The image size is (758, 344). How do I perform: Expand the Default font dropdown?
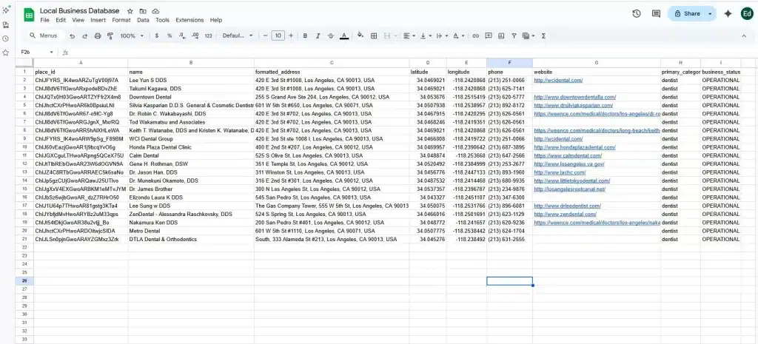238,36
